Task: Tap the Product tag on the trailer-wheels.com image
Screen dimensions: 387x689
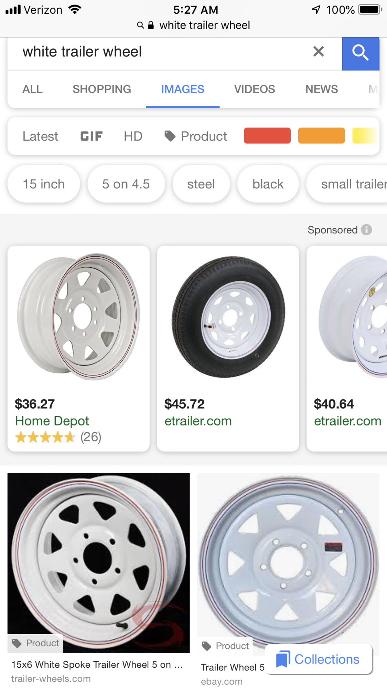Action: pyautogui.click(x=35, y=643)
